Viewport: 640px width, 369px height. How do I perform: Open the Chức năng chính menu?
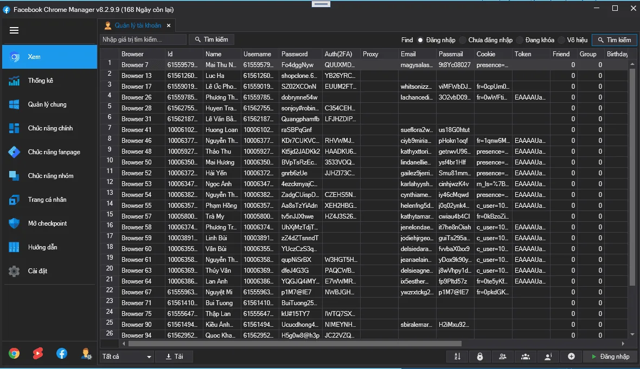(49, 128)
